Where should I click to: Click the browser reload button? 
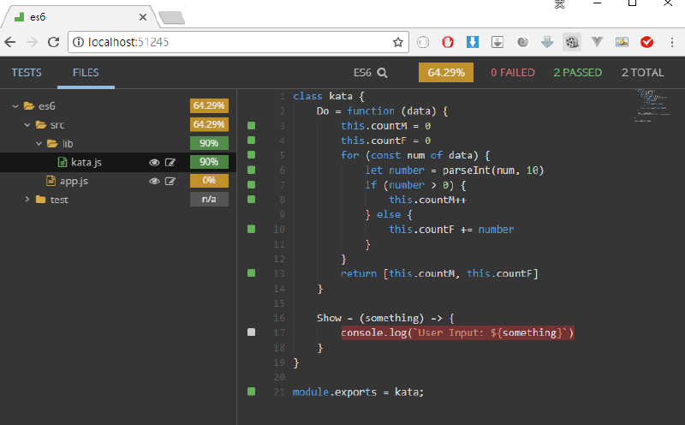coord(53,41)
